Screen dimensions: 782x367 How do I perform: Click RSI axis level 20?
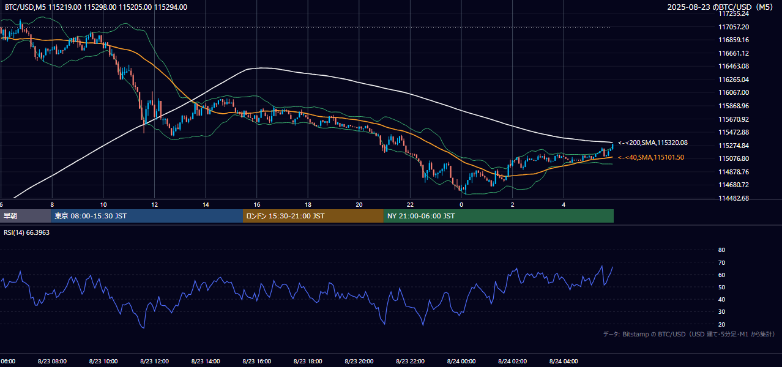[721, 324]
